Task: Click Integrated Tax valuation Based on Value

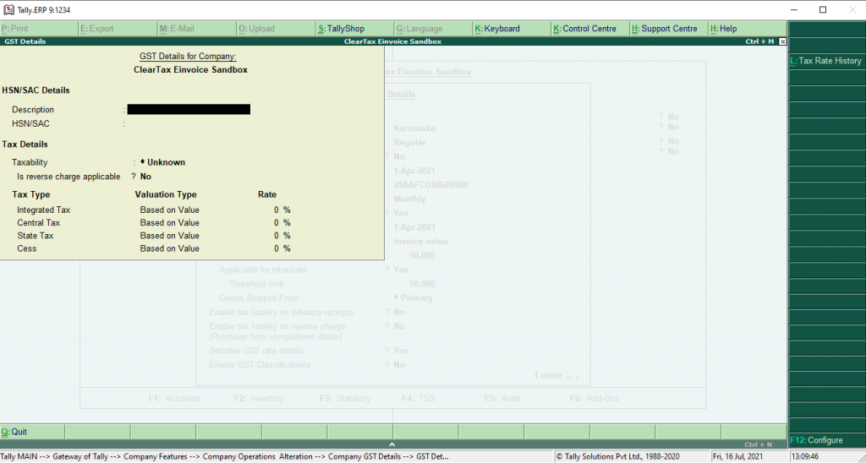Action: click(169, 210)
